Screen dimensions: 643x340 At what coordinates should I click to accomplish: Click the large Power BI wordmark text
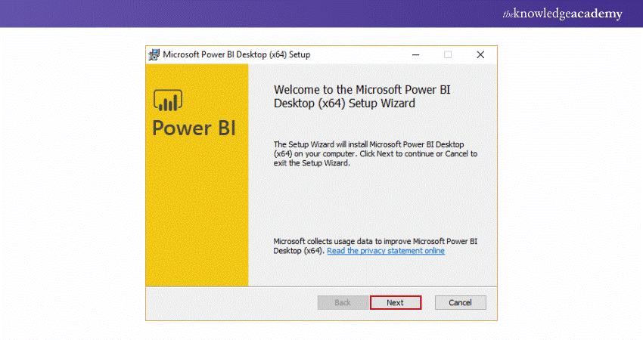pos(194,127)
